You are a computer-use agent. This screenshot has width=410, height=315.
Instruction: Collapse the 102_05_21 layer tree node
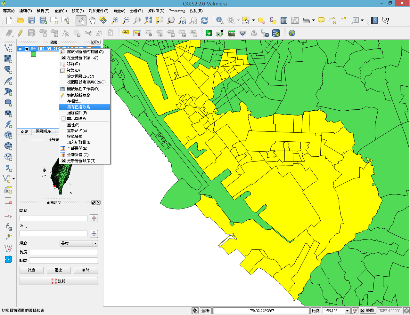click(x=20, y=49)
